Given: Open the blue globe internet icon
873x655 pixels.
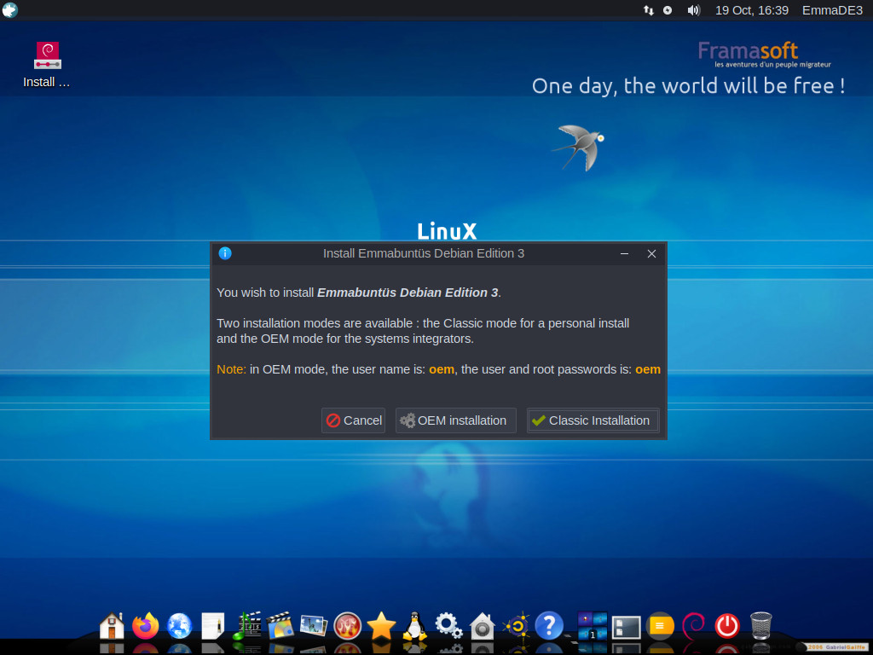Looking at the screenshot, I should click(179, 626).
